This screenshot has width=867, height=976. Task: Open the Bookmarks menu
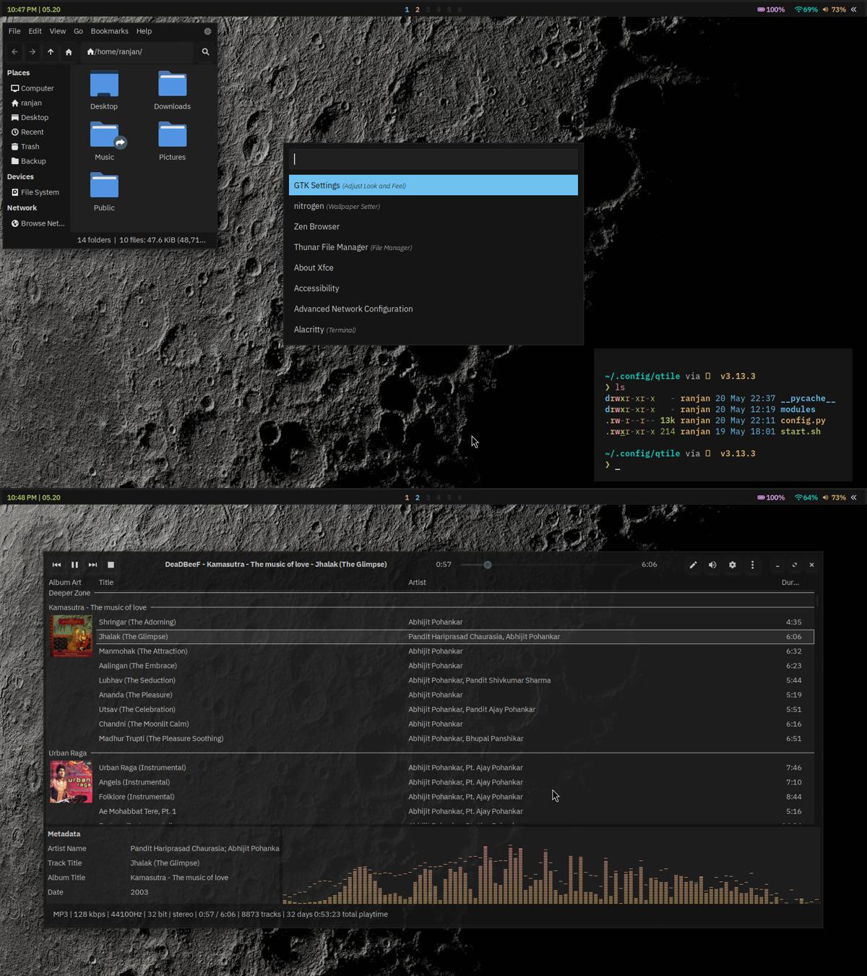109,31
